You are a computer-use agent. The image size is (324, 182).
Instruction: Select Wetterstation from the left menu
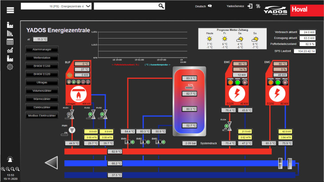tap(43, 57)
